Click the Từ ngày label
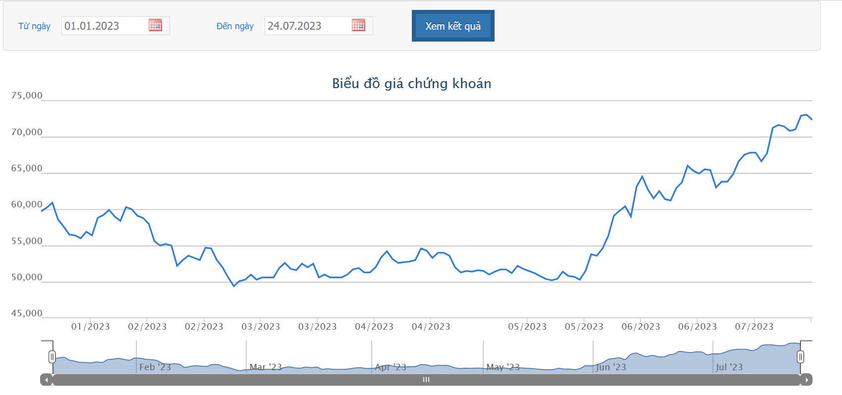842x395 pixels. click(34, 26)
